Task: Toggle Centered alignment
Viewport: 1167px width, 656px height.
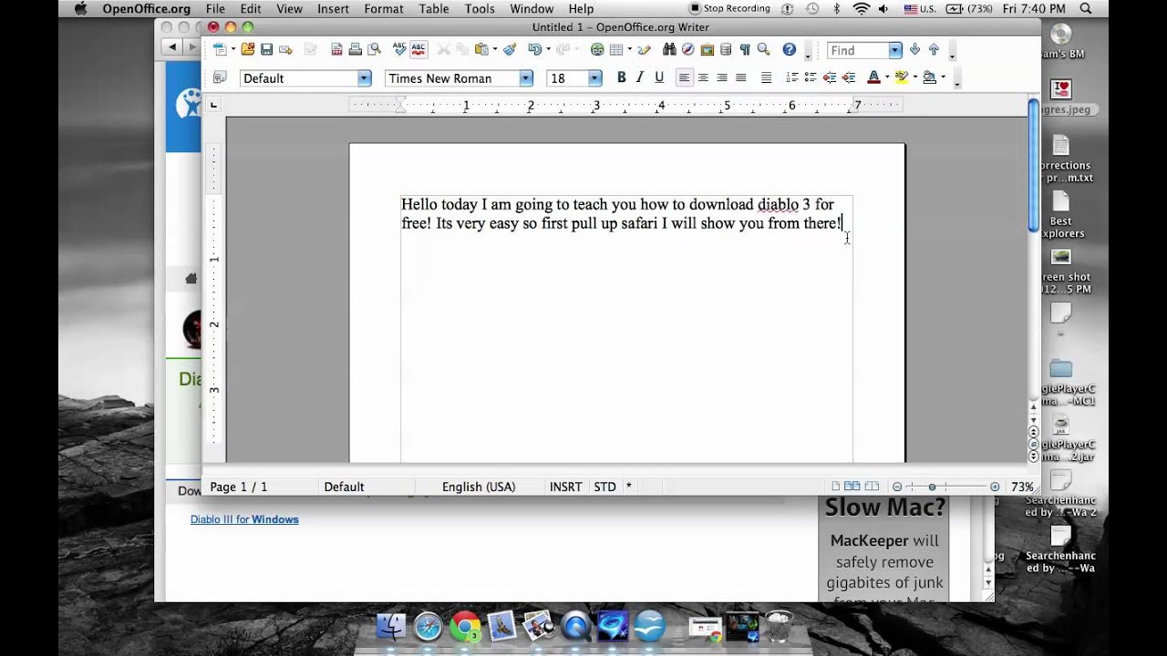Action: 703,77
